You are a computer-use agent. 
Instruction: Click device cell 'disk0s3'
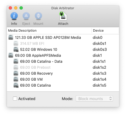point(100,50)
